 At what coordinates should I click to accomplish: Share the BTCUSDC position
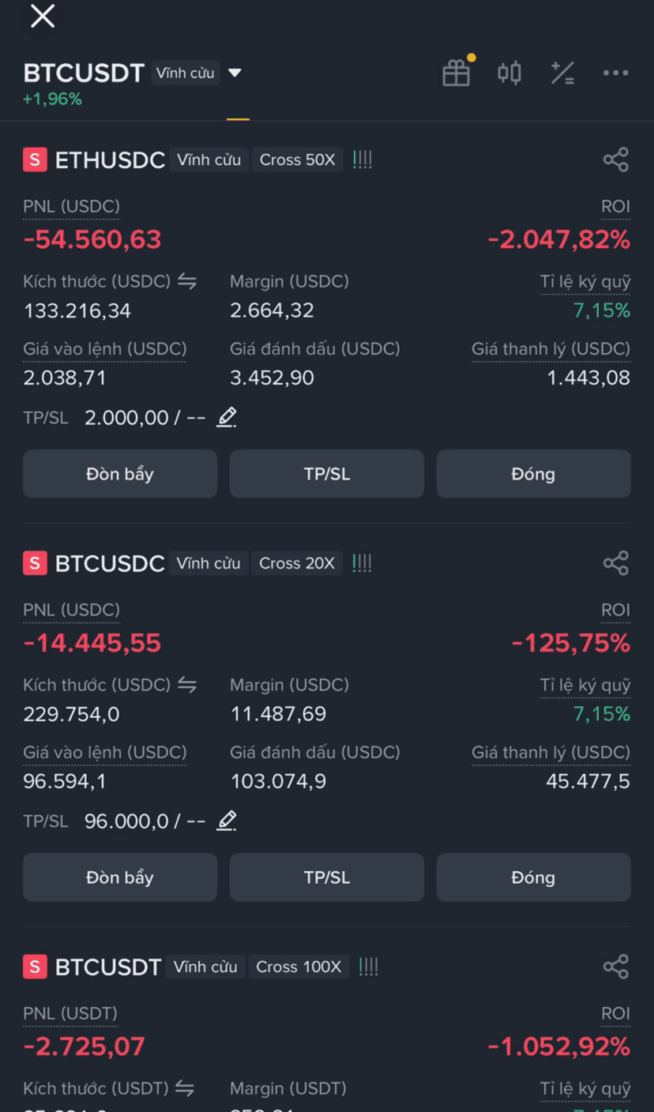616,563
